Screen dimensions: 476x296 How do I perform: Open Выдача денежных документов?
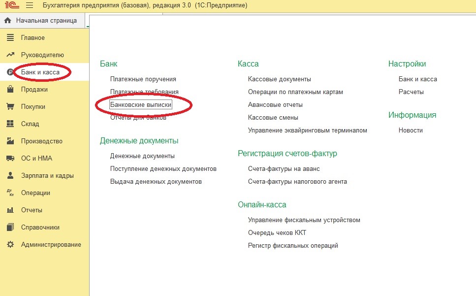pyautogui.click(x=156, y=182)
